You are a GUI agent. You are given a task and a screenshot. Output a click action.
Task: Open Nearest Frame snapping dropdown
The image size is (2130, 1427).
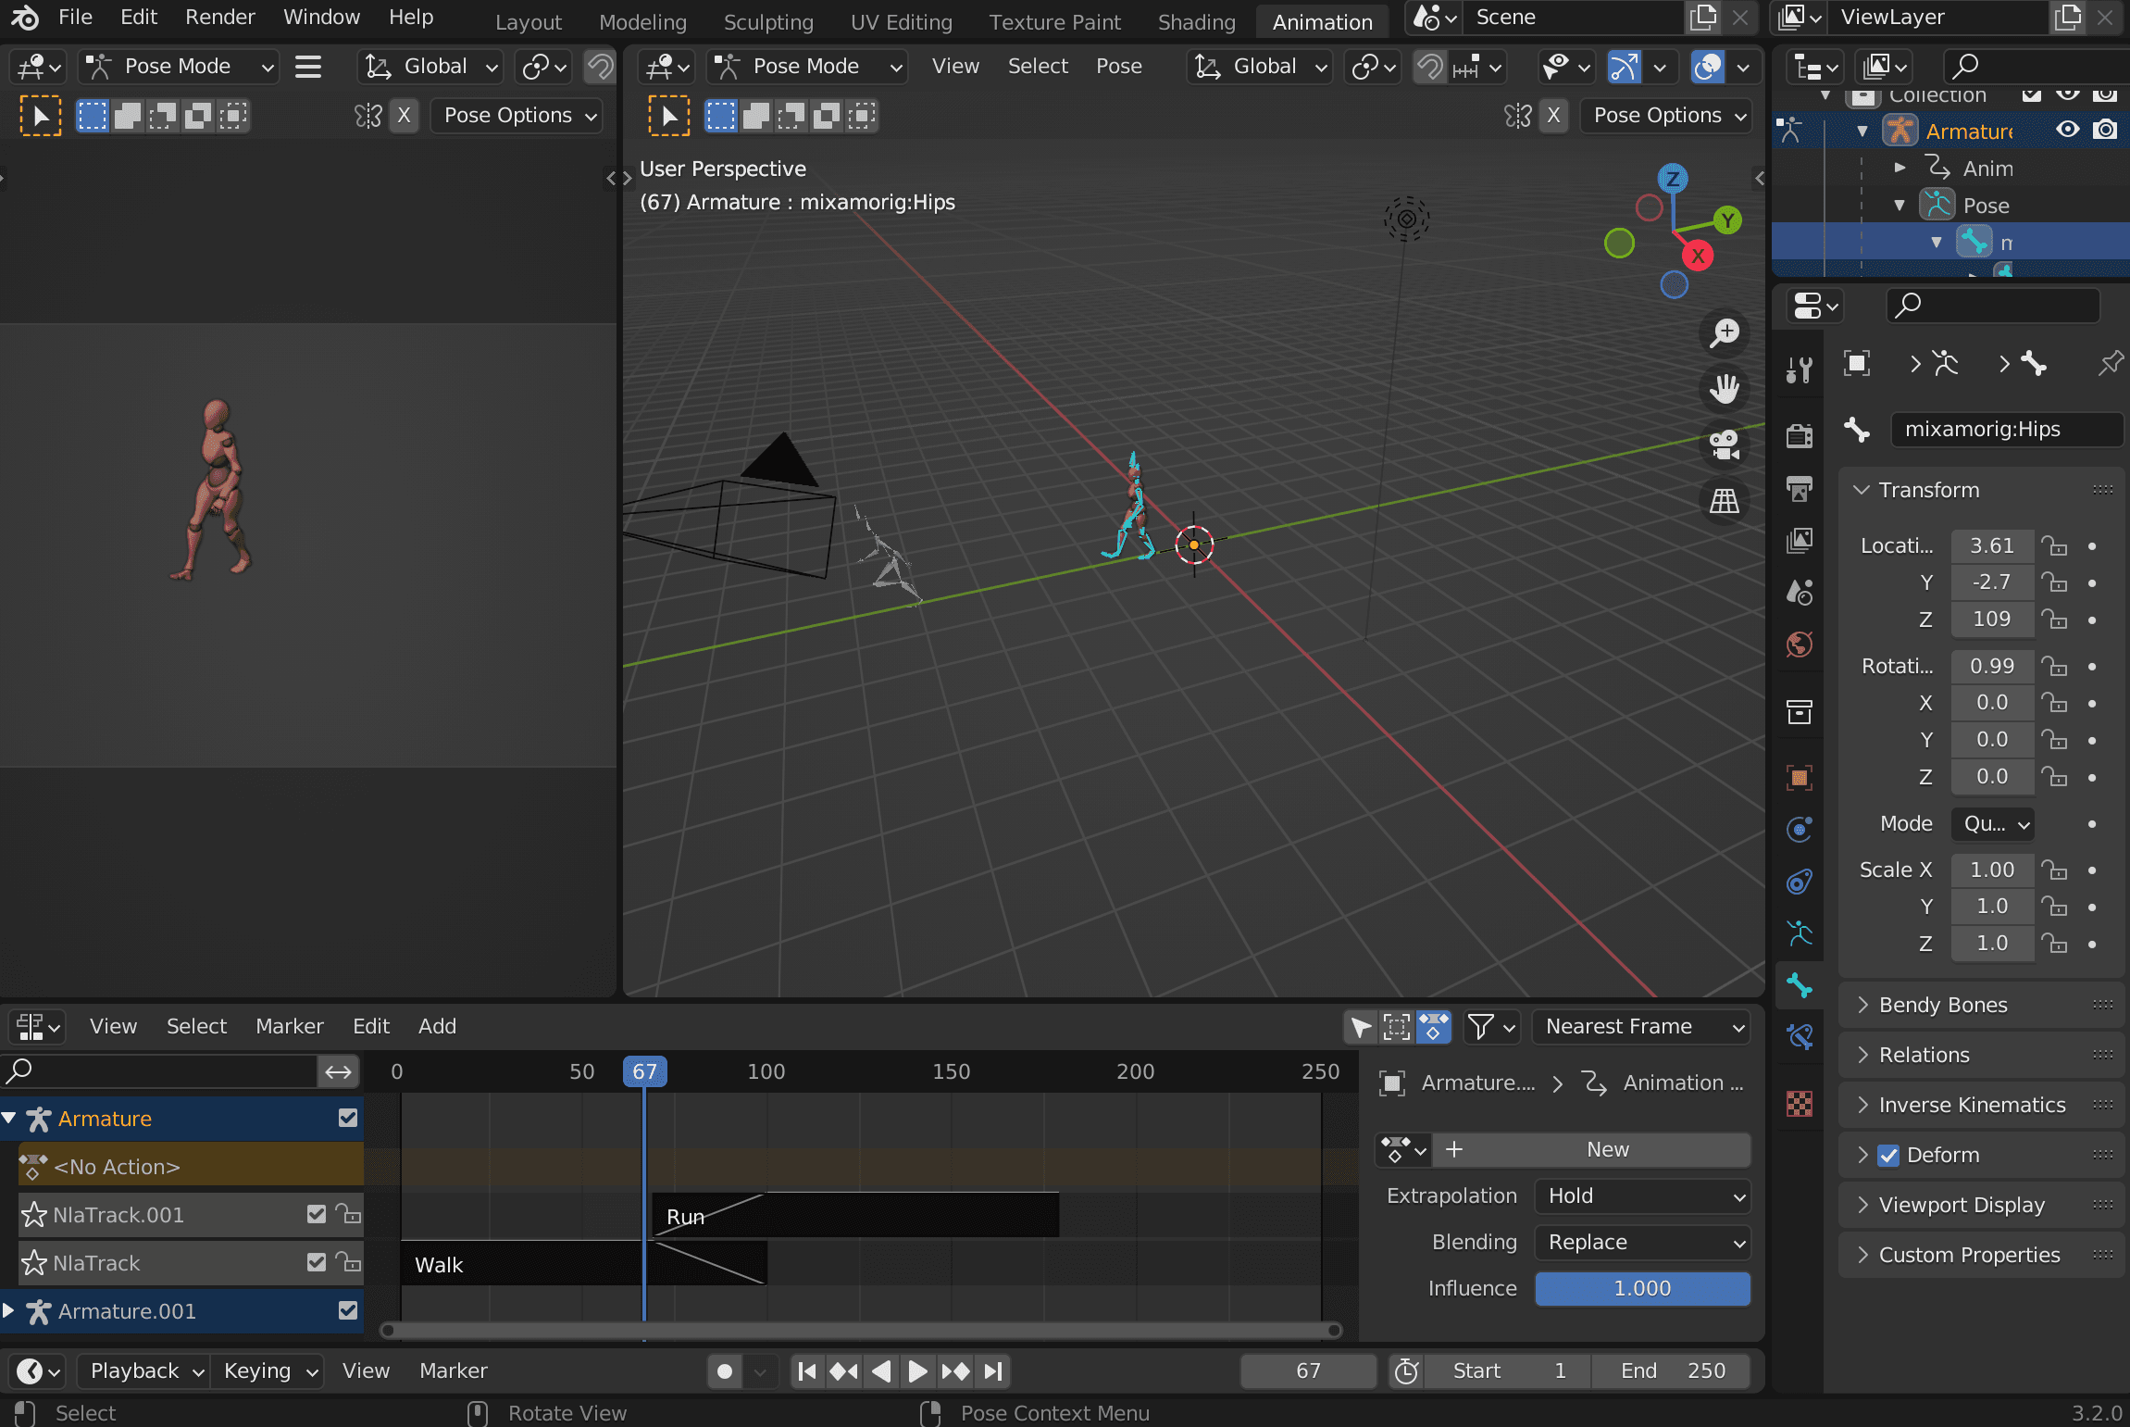pos(1641,1026)
